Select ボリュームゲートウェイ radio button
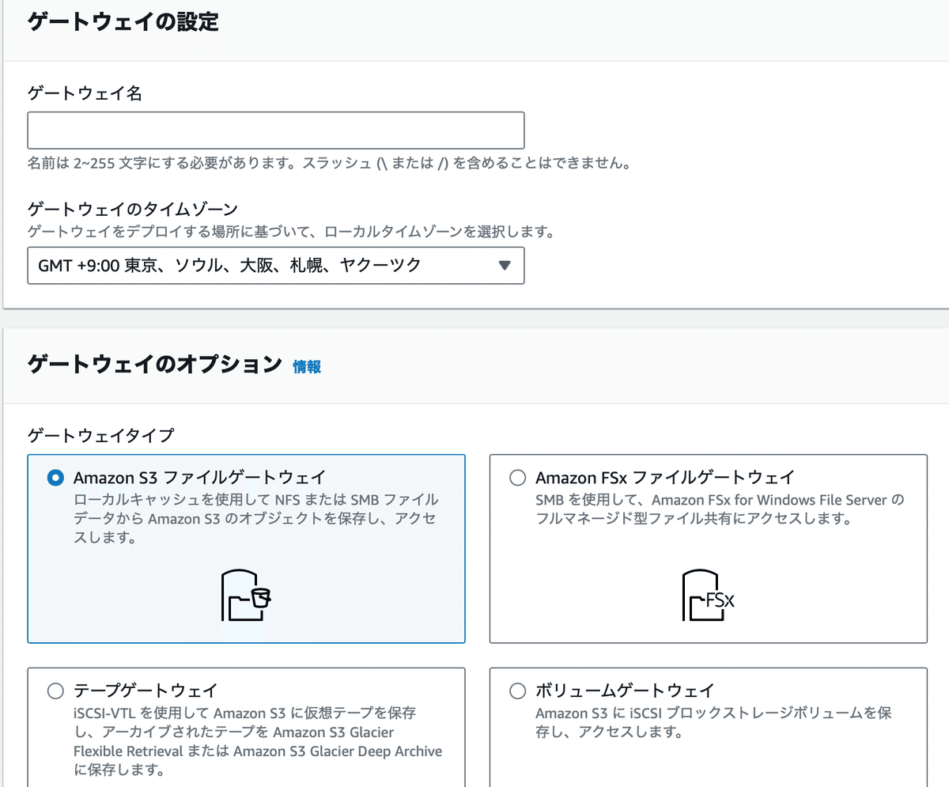 point(517,691)
